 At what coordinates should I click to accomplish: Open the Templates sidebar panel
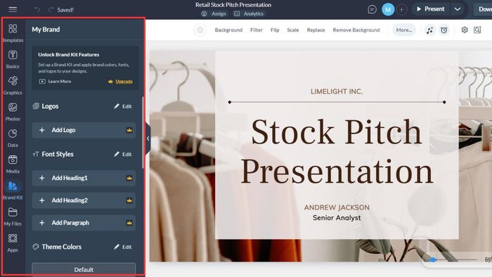pyautogui.click(x=13, y=33)
